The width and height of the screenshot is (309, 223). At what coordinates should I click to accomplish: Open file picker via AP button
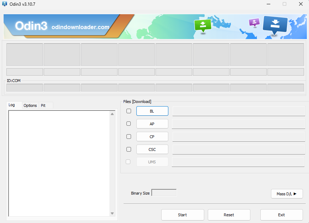coord(152,124)
